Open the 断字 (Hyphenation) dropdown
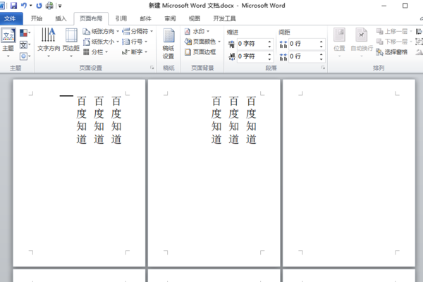The width and height of the screenshot is (423, 282). coord(135,51)
